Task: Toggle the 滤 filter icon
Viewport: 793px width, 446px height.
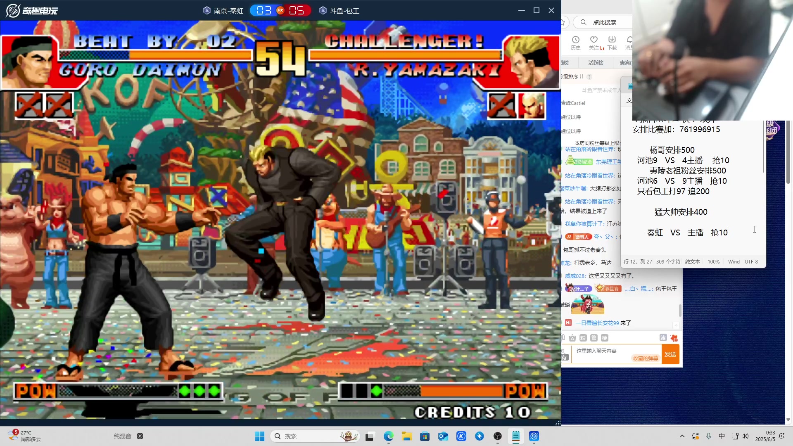Action: click(663, 338)
